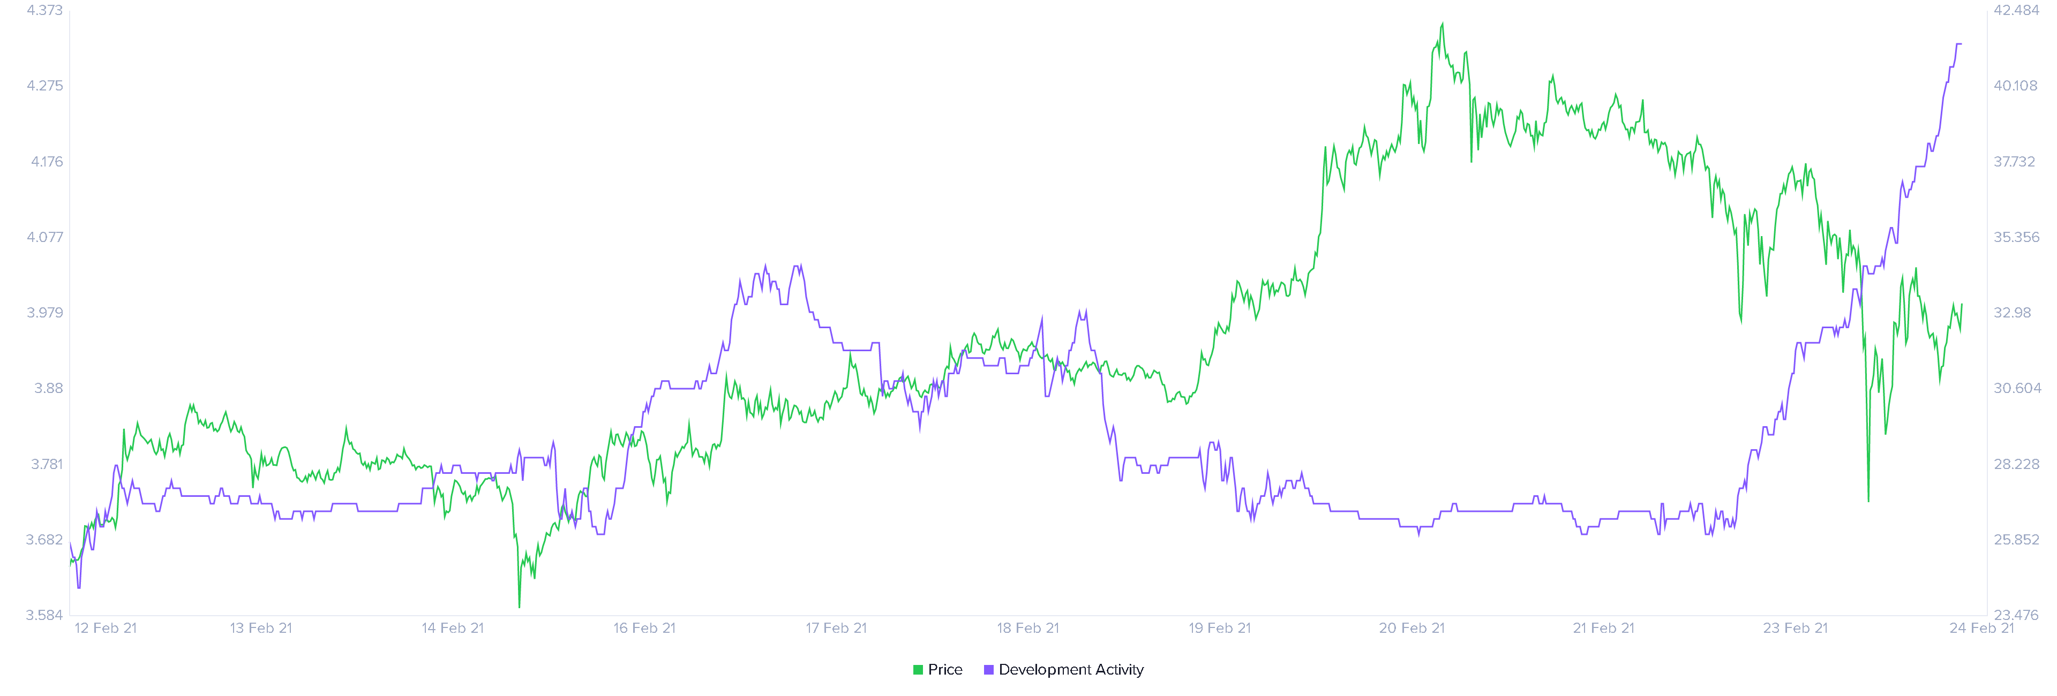Click the 42.484 activity axis label

[2016, 10]
